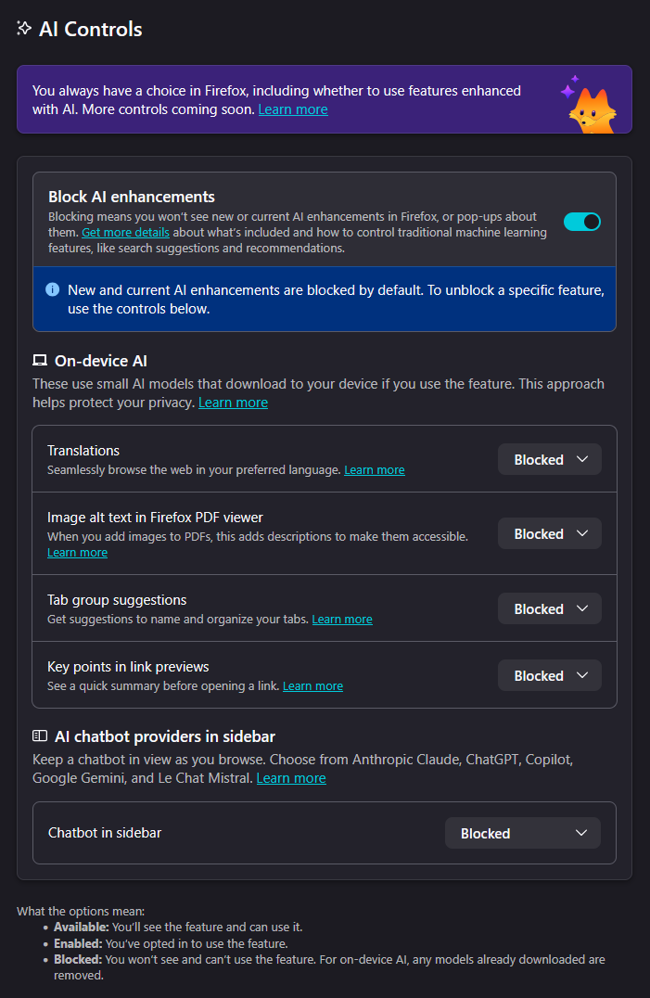650x998 pixels.
Task: Open Learn more link for Translations
Action: [375, 470]
